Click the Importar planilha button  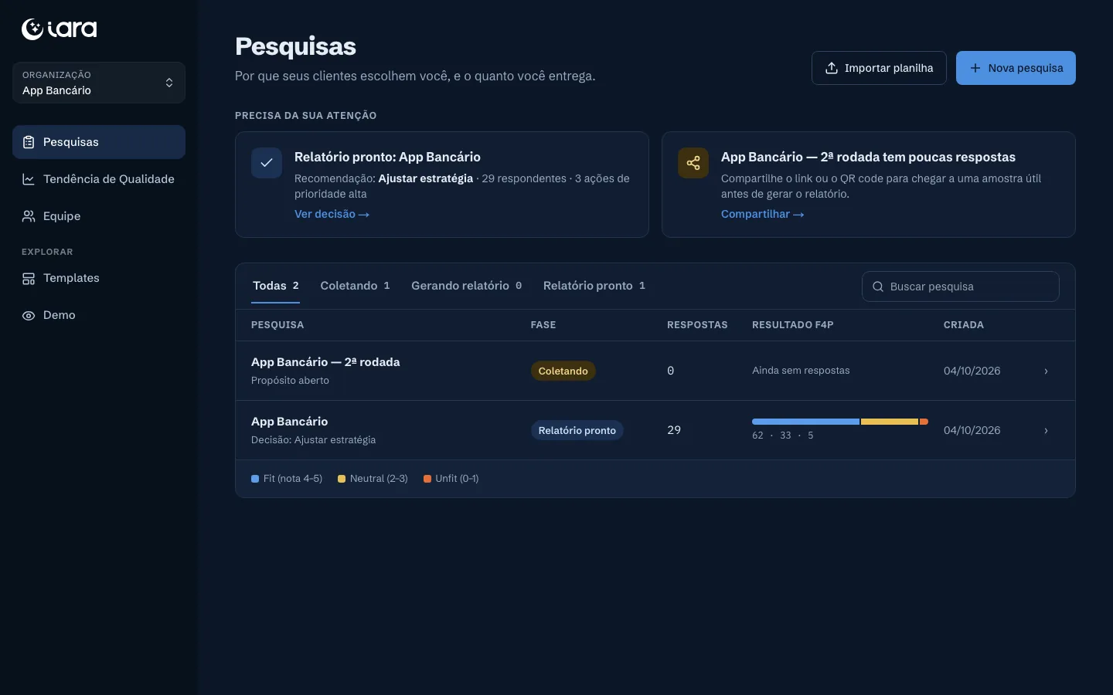coord(879,68)
